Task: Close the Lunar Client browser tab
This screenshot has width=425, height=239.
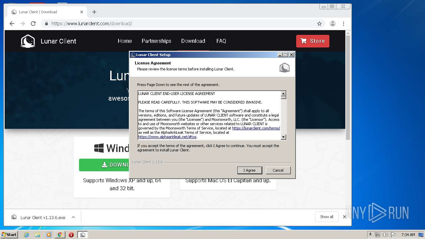Action: point(82,12)
